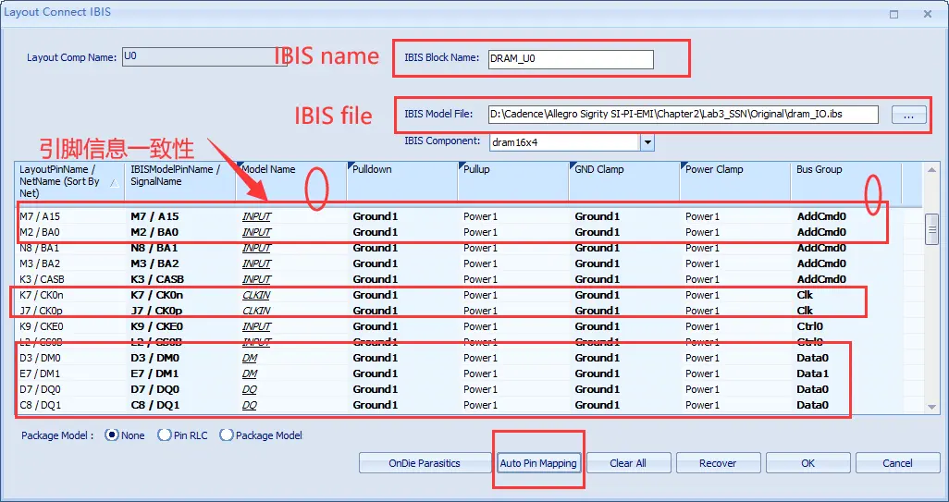Screen dimensions: 949x502
Task: Open INPUT model link for M7 / A15
Action: 256,216
